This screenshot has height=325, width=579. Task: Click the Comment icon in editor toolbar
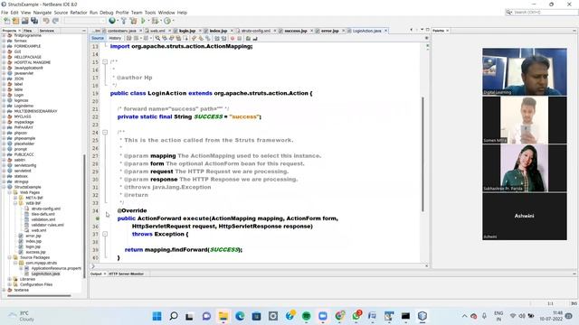pyautogui.click(x=248, y=38)
